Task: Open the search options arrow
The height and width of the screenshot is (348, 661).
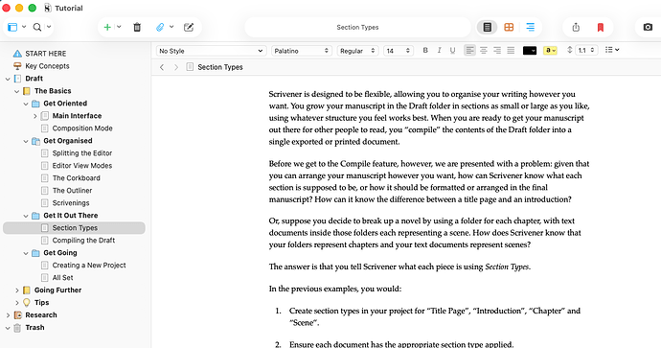Action: pyautogui.click(x=49, y=27)
